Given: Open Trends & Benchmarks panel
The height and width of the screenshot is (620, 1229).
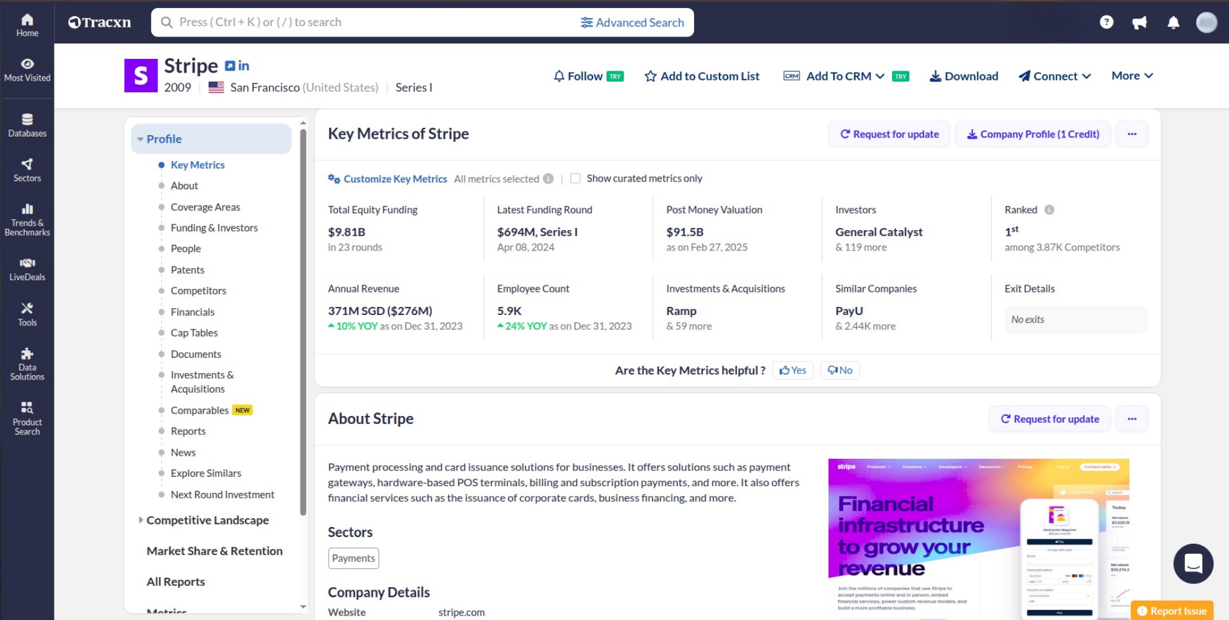Looking at the screenshot, I should tap(27, 218).
